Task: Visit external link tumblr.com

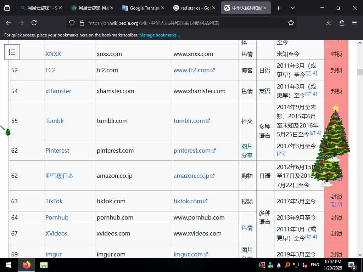Action: (192, 121)
